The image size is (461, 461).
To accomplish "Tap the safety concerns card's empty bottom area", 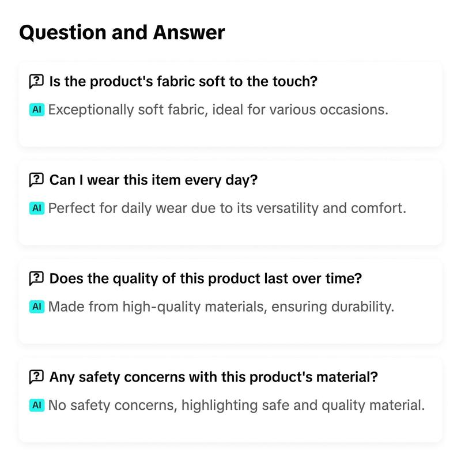I will [230, 428].
